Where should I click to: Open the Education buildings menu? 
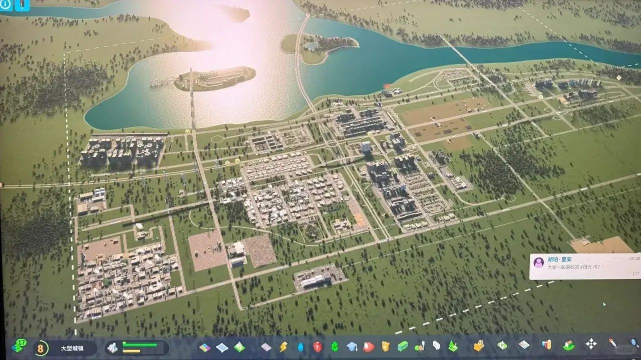tap(352, 346)
